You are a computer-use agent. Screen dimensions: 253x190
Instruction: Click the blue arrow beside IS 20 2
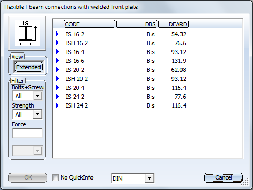click(x=57, y=70)
